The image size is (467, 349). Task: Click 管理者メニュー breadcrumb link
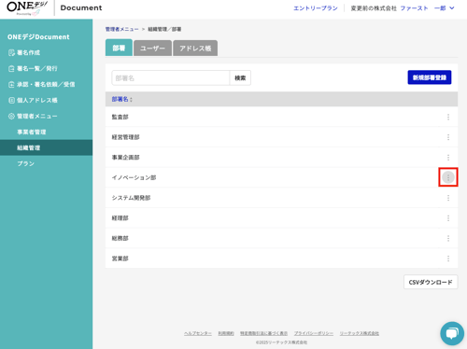[121, 29]
